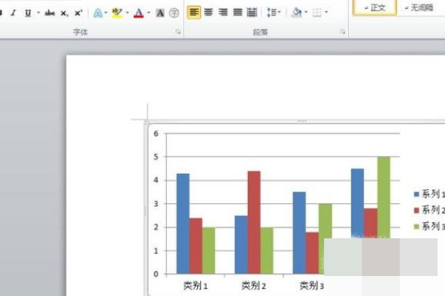Image resolution: width=445 pixels, height=296 pixels.
Task: Open shading color dropdown arrow
Action: [306, 12]
